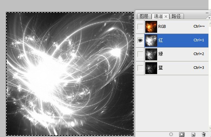211x137 pixels.
Task: Click the Ctrl+1 shortcut label
Action: (199, 40)
